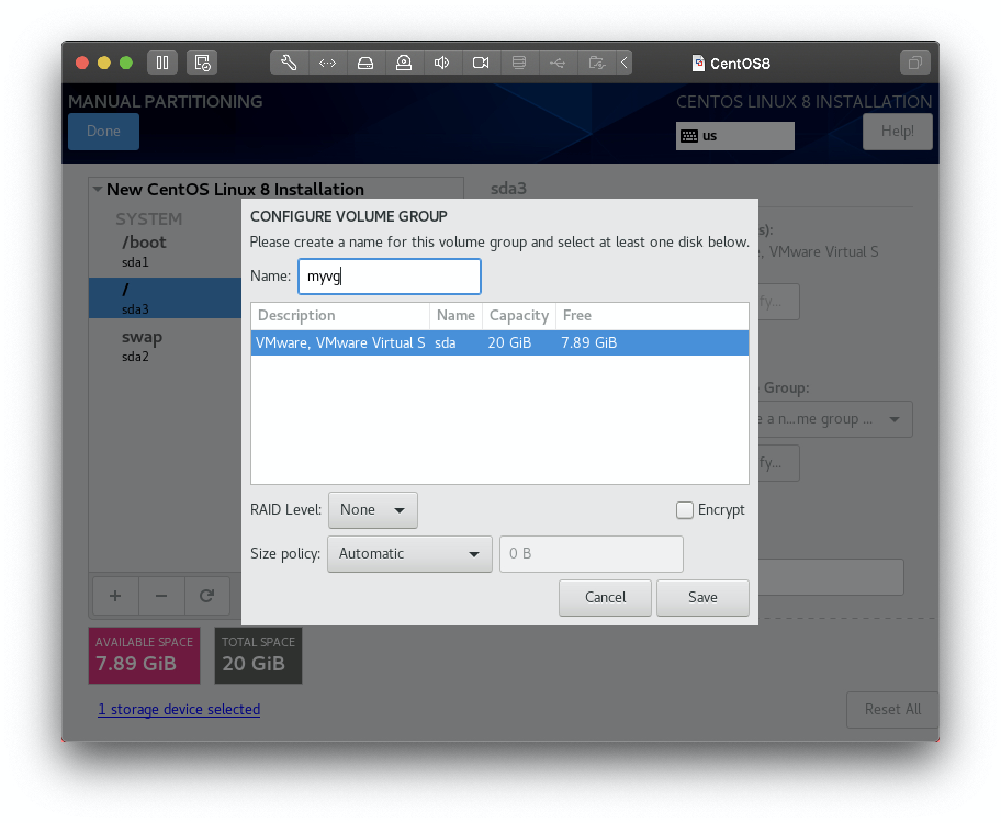This screenshot has height=823, width=1001.
Task: Open the RAID Level dropdown
Action: click(373, 510)
